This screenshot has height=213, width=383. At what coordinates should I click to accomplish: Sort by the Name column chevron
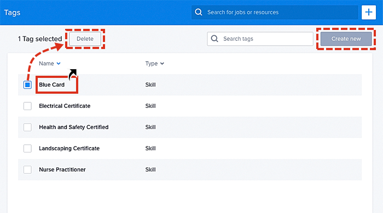(59, 63)
